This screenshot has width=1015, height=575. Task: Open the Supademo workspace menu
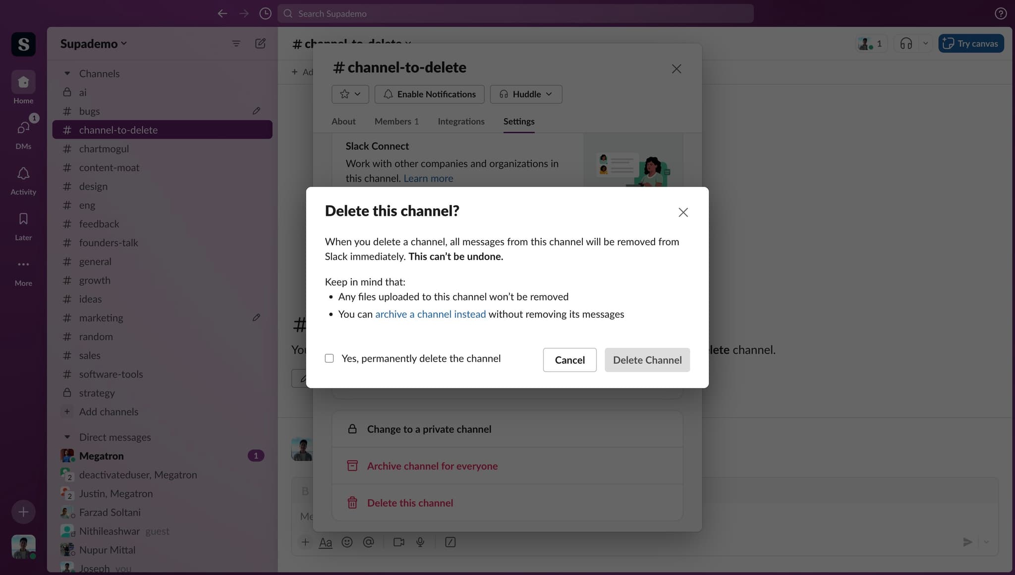(93, 44)
